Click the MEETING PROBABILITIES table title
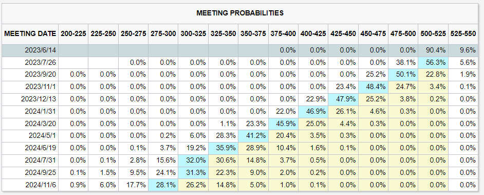484x195 pixels. coord(240,13)
